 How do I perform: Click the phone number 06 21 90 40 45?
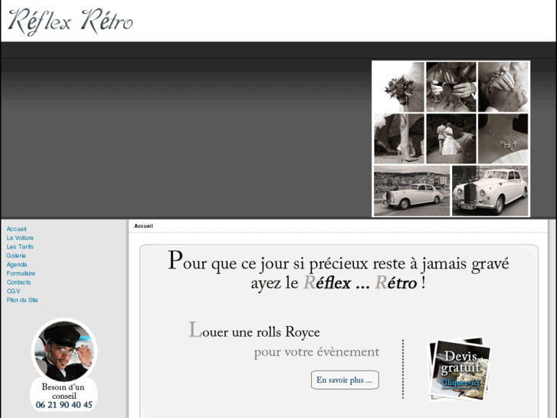click(64, 405)
